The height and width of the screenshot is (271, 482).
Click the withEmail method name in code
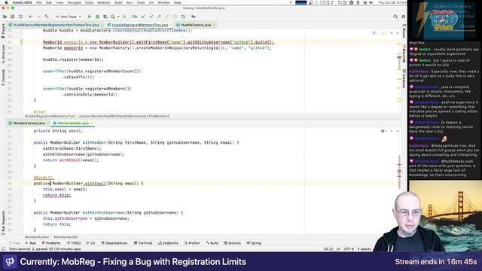click(x=95, y=184)
